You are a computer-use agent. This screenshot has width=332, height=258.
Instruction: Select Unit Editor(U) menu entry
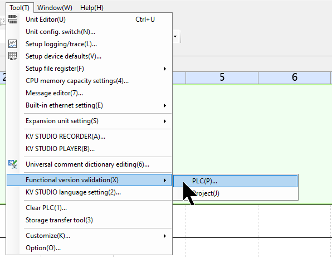[x=89, y=20]
